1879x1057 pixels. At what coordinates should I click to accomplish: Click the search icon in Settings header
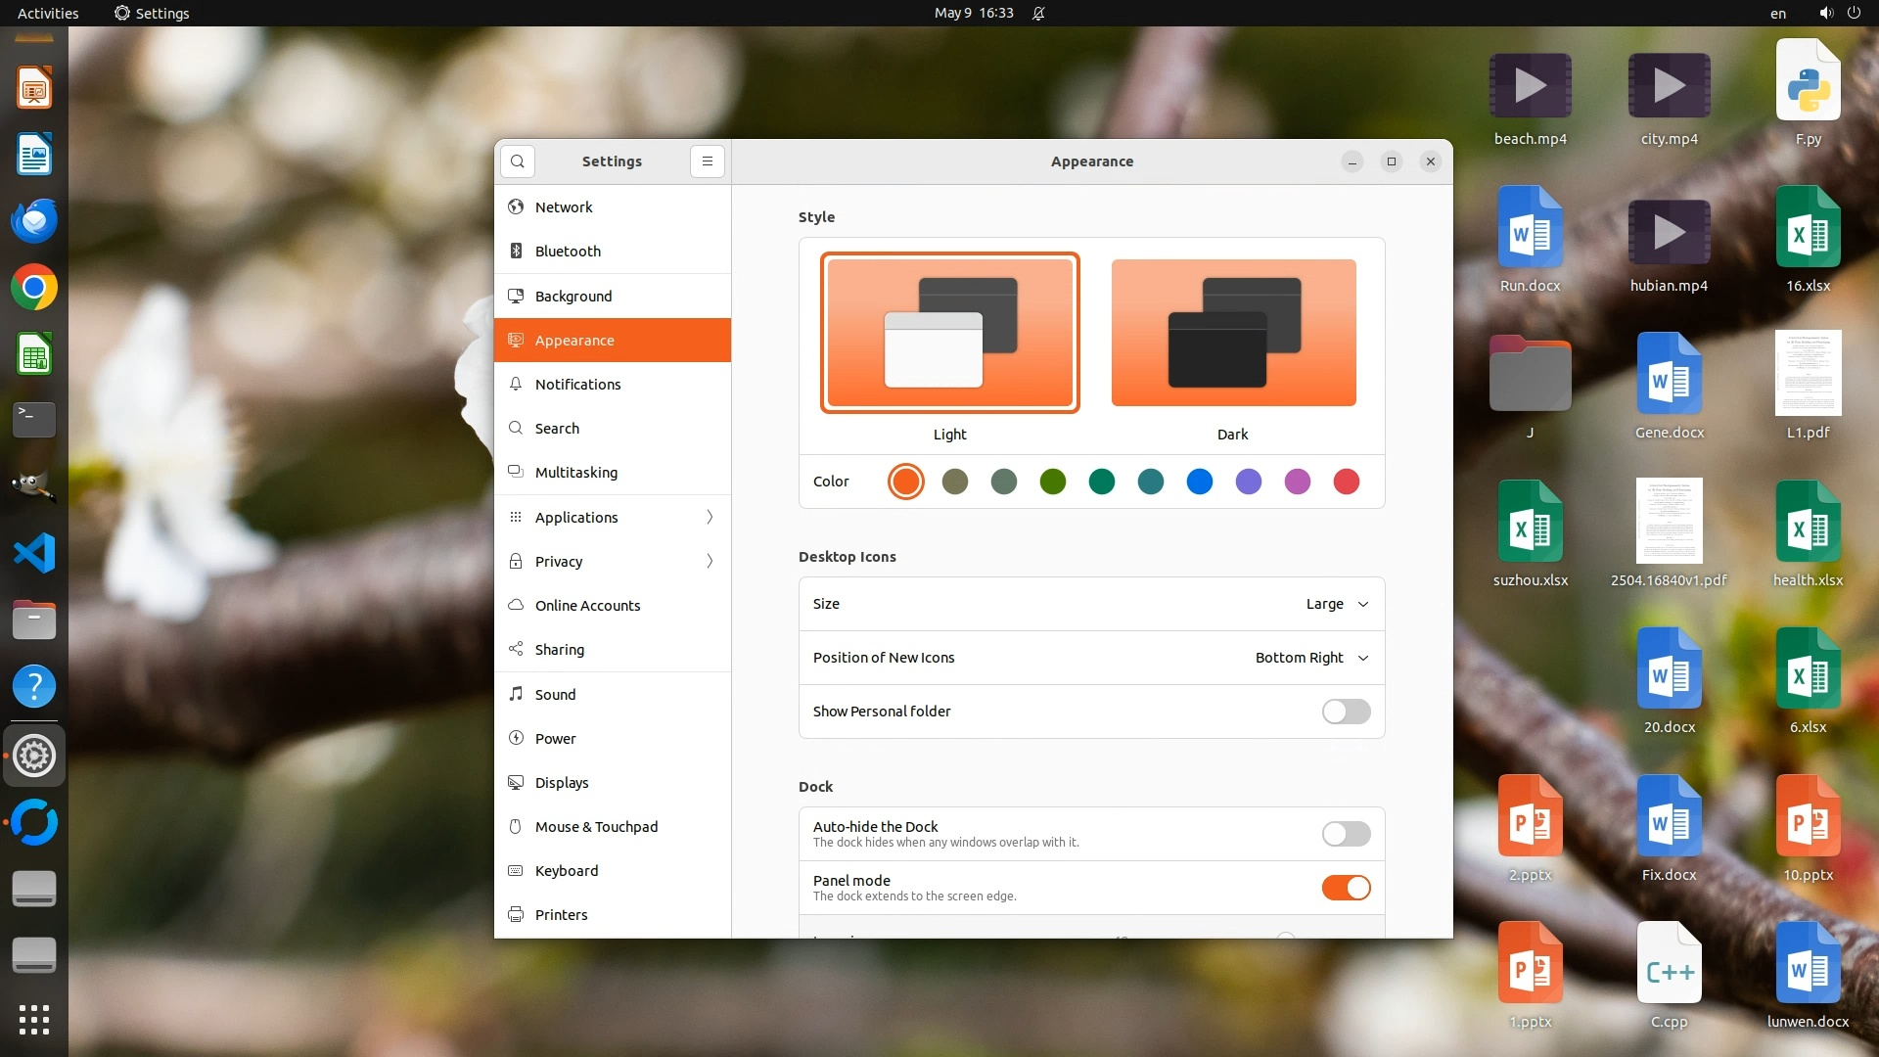[x=518, y=161]
